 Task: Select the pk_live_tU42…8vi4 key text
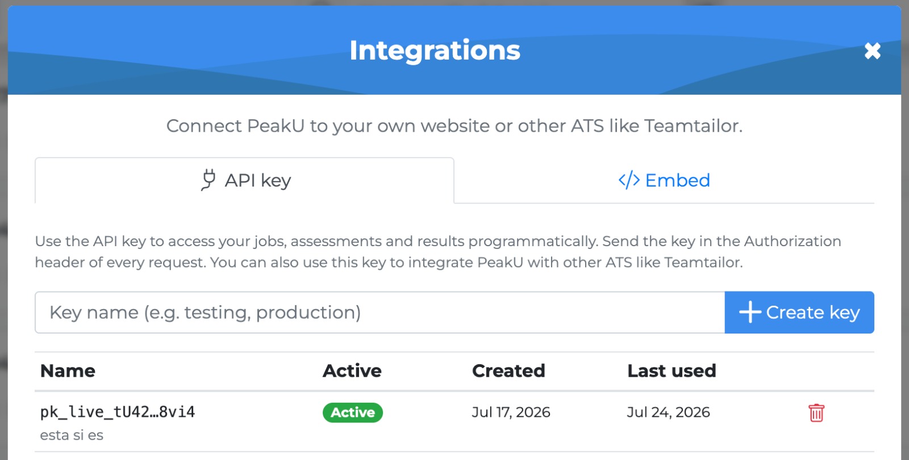click(118, 412)
